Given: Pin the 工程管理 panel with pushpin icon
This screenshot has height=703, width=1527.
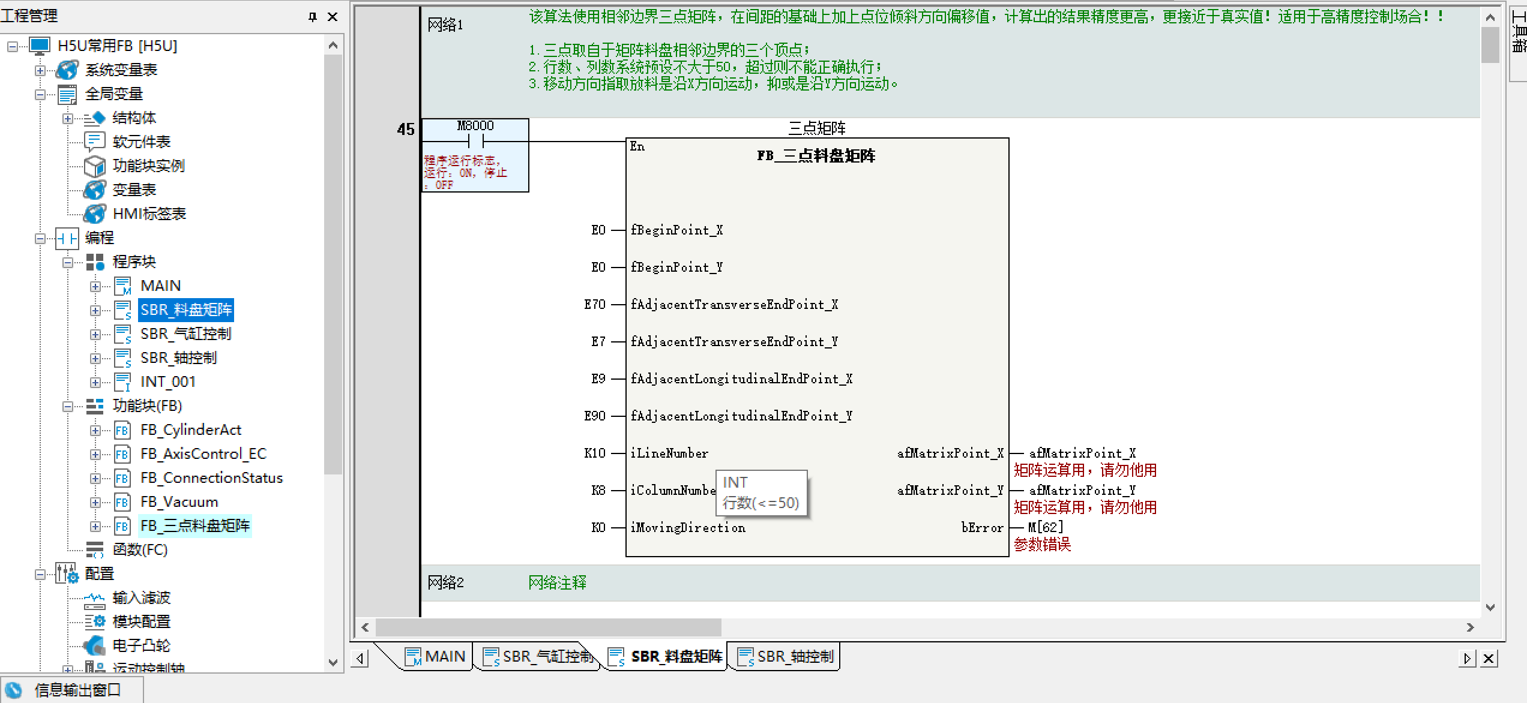Looking at the screenshot, I should click(312, 17).
